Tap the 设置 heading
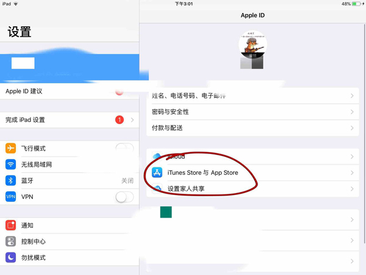 [20, 32]
